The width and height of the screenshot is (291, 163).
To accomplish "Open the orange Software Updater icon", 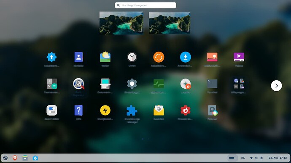I will 159,57.
